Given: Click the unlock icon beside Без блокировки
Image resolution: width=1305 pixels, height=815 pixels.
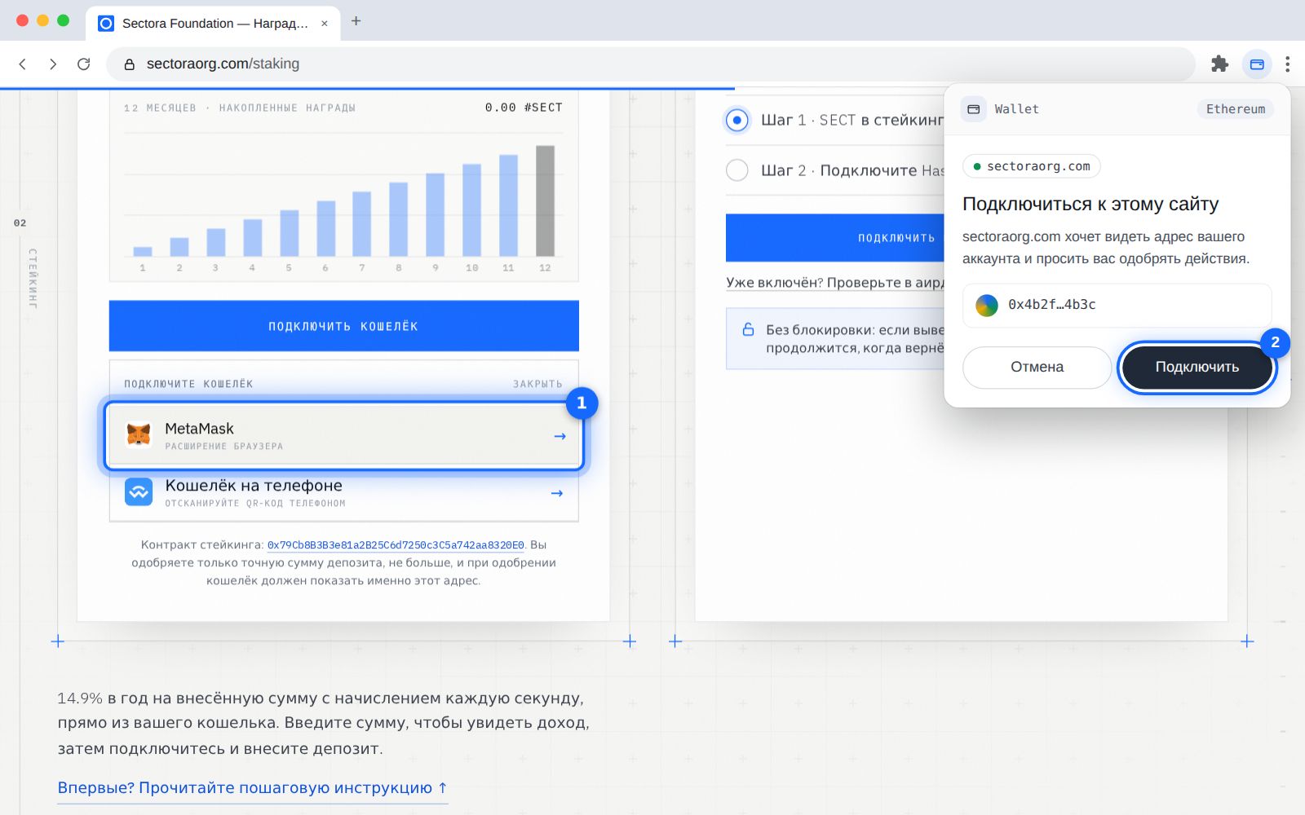Looking at the screenshot, I should 748,329.
